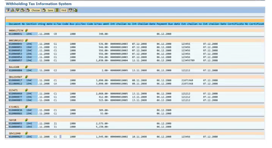Image resolution: width=272 pixels, height=148 pixels.
Task: Select the checkbox of row 811000012
Action: (7, 83)
